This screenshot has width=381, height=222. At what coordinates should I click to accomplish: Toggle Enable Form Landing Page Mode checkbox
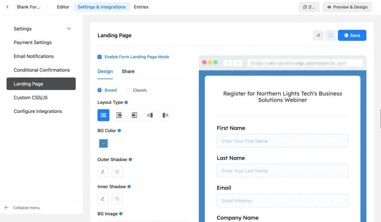100,57
